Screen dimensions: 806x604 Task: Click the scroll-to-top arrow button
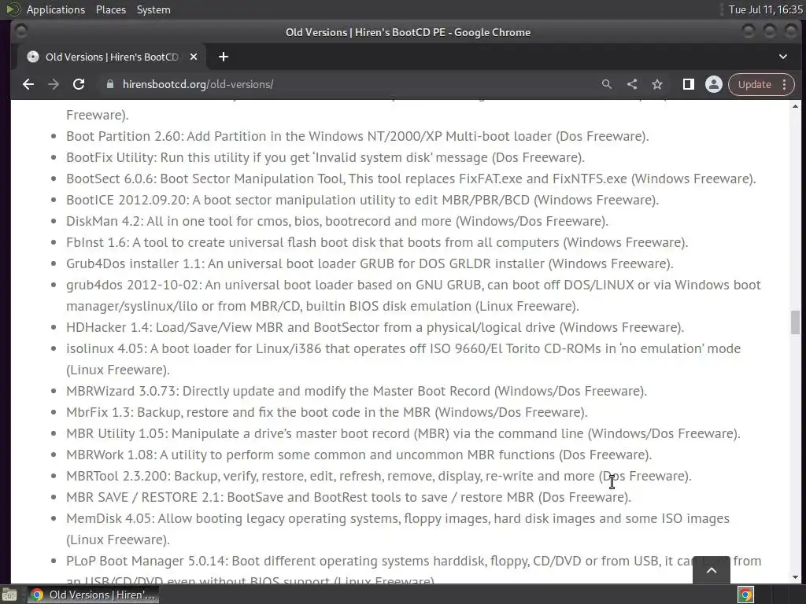pos(712,569)
